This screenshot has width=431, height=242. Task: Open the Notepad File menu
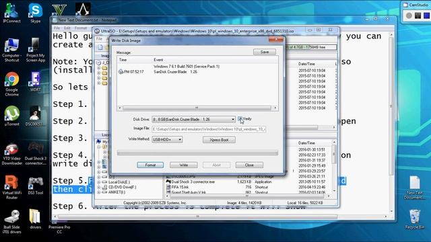coord(57,28)
